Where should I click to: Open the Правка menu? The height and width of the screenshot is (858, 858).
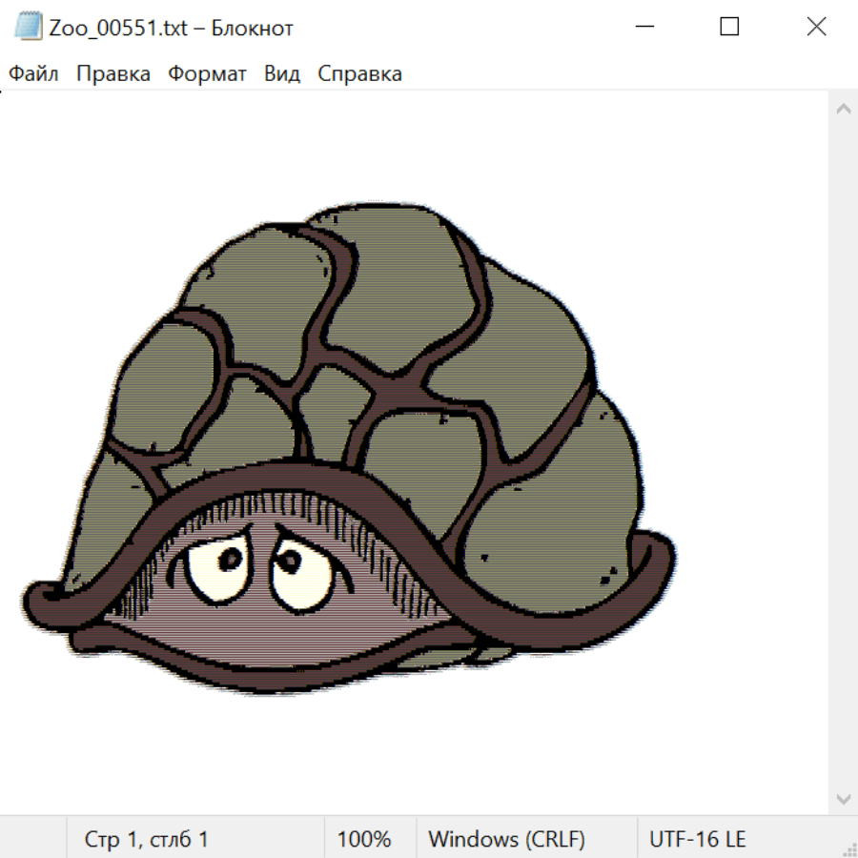(112, 74)
